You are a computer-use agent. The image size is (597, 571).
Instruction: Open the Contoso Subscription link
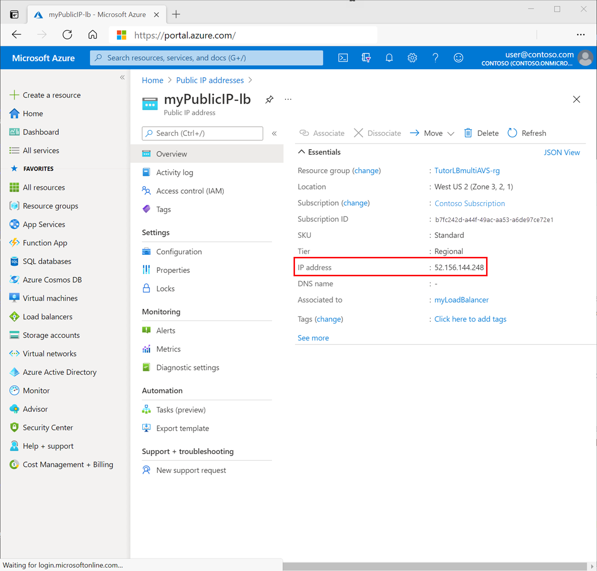tap(470, 203)
